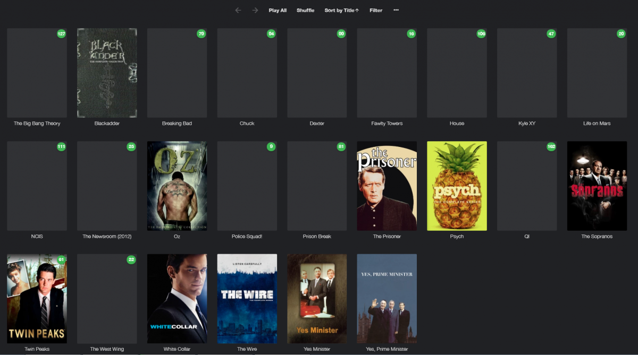Click the White Collar title text
638x355 pixels.
pos(177,349)
